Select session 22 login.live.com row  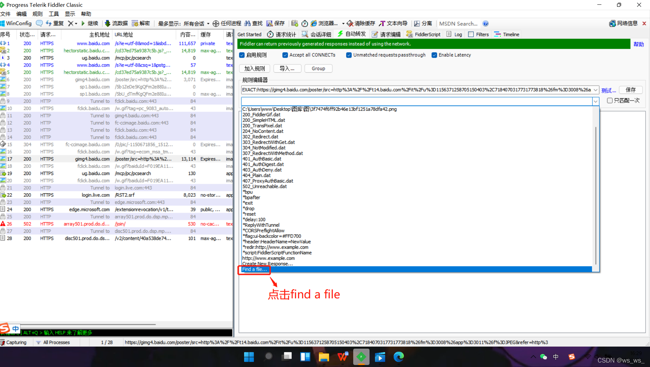point(116,195)
